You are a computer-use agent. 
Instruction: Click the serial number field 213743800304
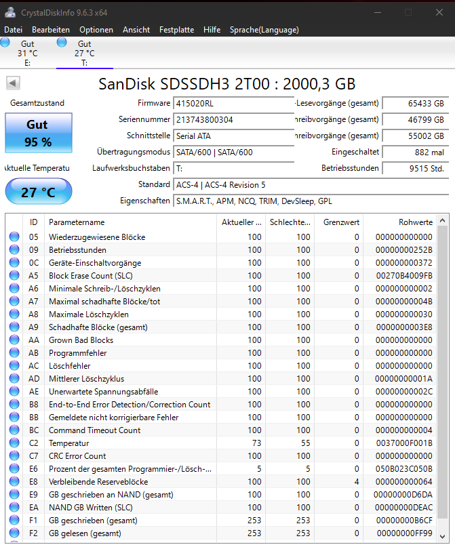click(x=233, y=119)
